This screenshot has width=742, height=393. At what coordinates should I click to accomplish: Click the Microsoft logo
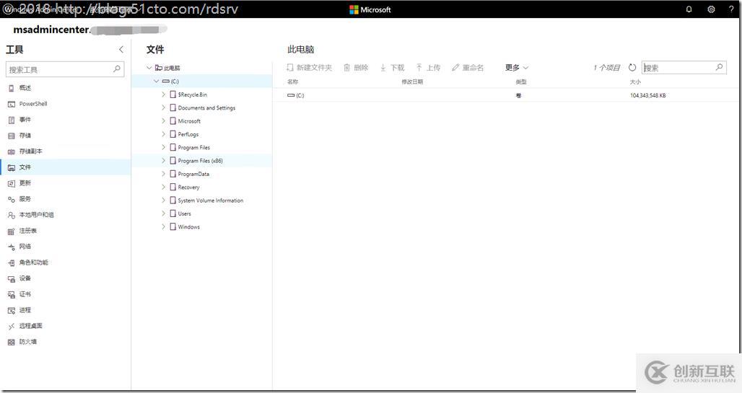[x=370, y=9]
